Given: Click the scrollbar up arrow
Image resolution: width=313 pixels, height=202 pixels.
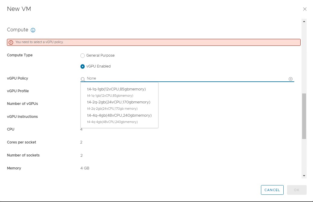Looking at the screenshot, I should point(304,21).
